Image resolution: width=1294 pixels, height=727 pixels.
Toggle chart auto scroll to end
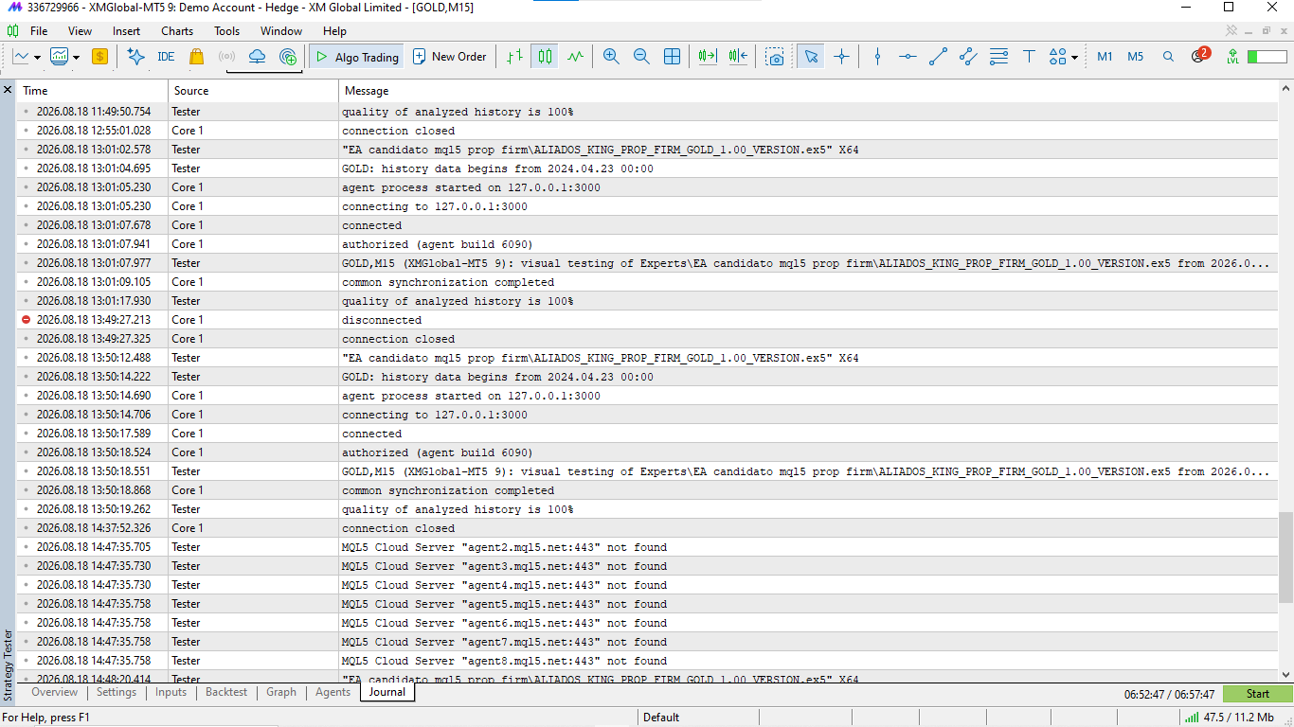point(708,57)
